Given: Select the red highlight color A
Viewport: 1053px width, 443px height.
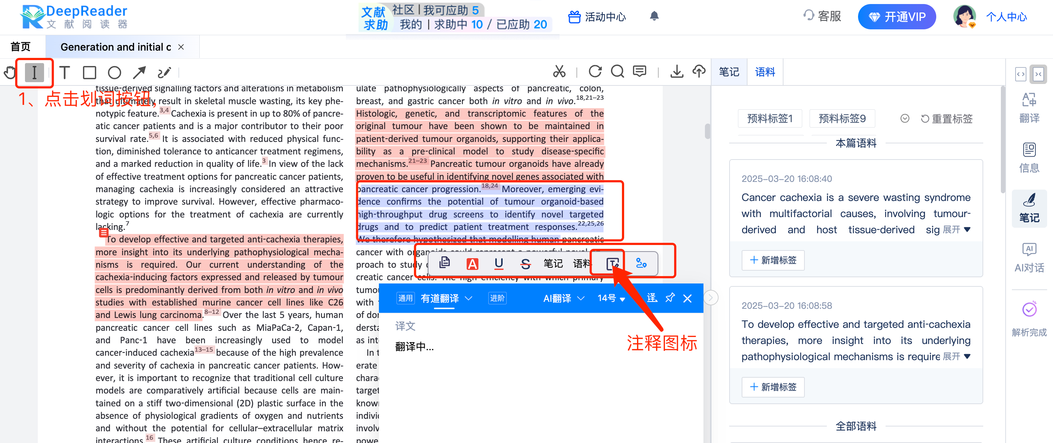Looking at the screenshot, I should tap(472, 264).
